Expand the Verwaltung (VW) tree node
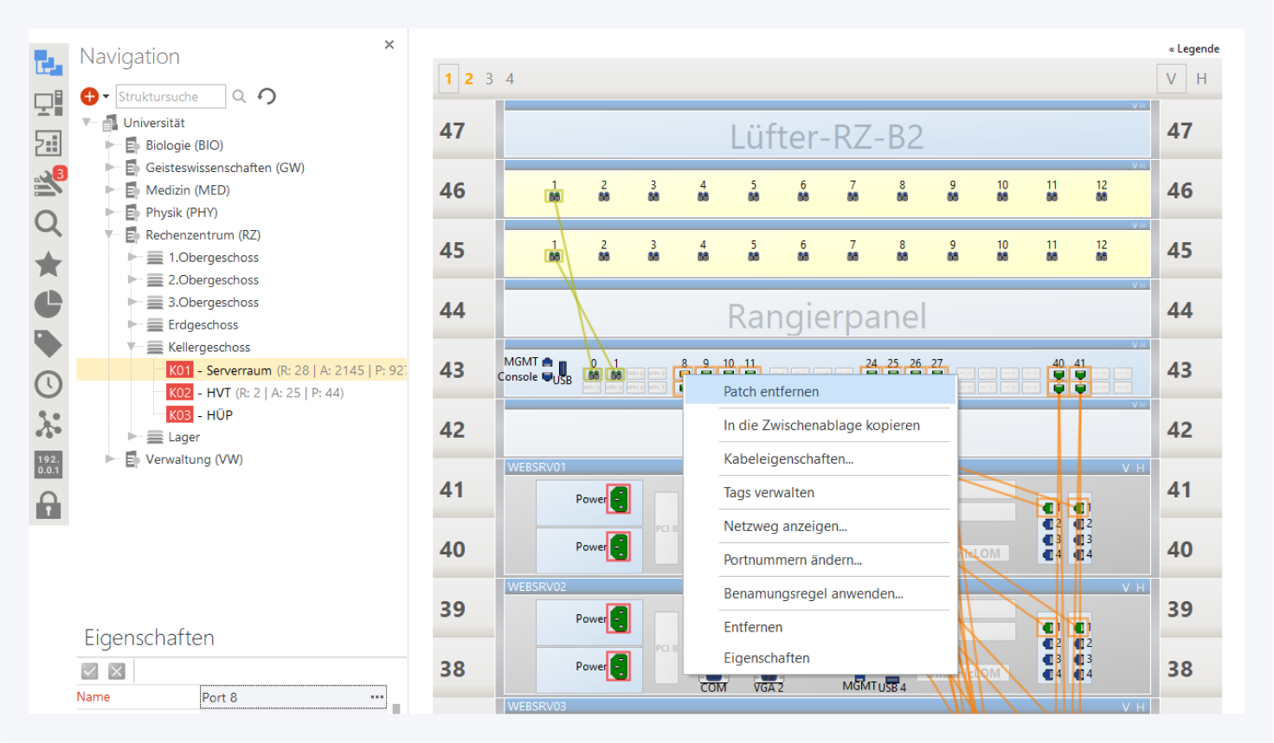Image resolution: width=1274 pixels, height=743 pixels. [110, 459]
